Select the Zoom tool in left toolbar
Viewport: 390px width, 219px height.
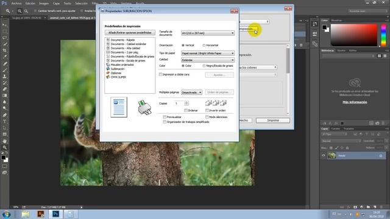(x=4, y=147)
